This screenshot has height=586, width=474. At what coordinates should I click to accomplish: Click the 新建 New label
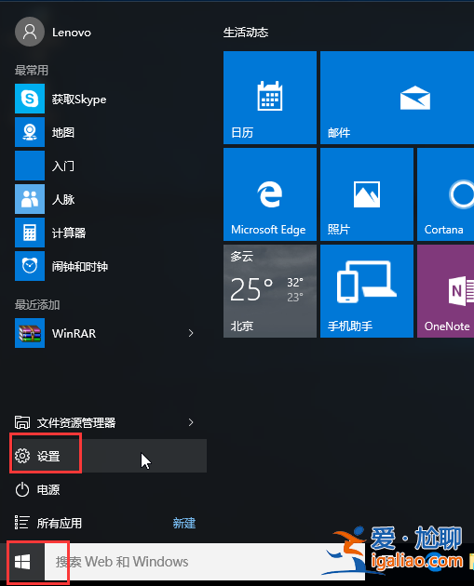tap(184, 523)
